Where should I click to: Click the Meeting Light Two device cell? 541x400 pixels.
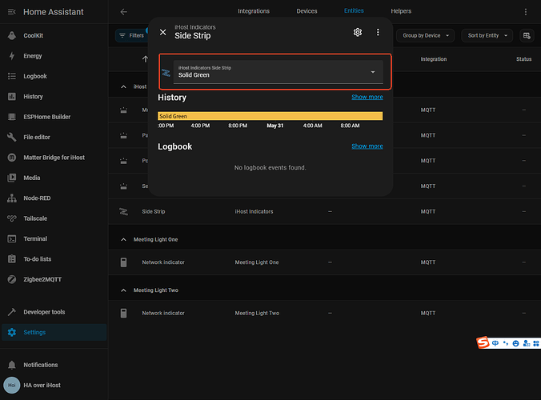(257, 313)
